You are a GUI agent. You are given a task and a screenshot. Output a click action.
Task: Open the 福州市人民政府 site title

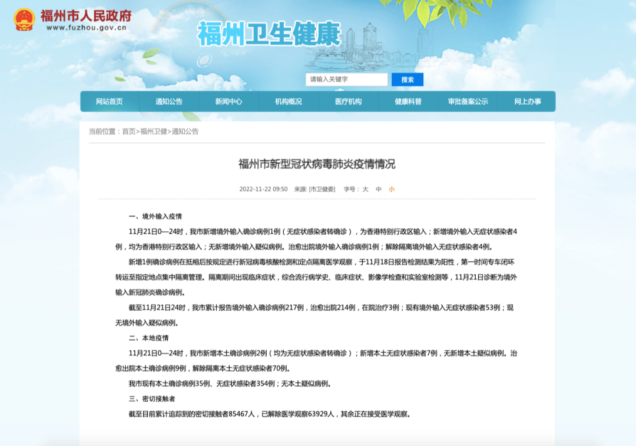pos(85,15)
